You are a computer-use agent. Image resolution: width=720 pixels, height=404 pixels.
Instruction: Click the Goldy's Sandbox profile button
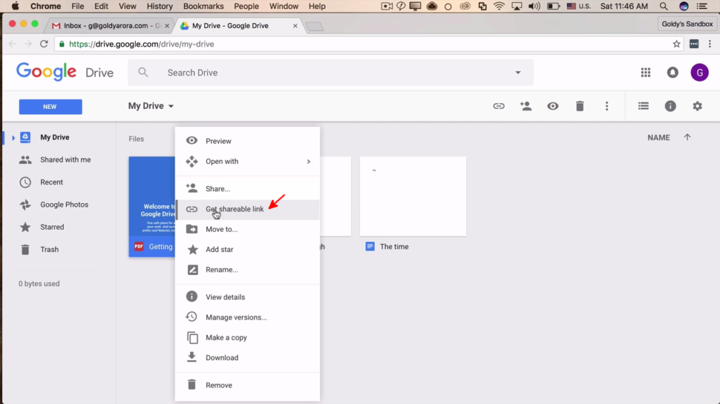(687, 24)
